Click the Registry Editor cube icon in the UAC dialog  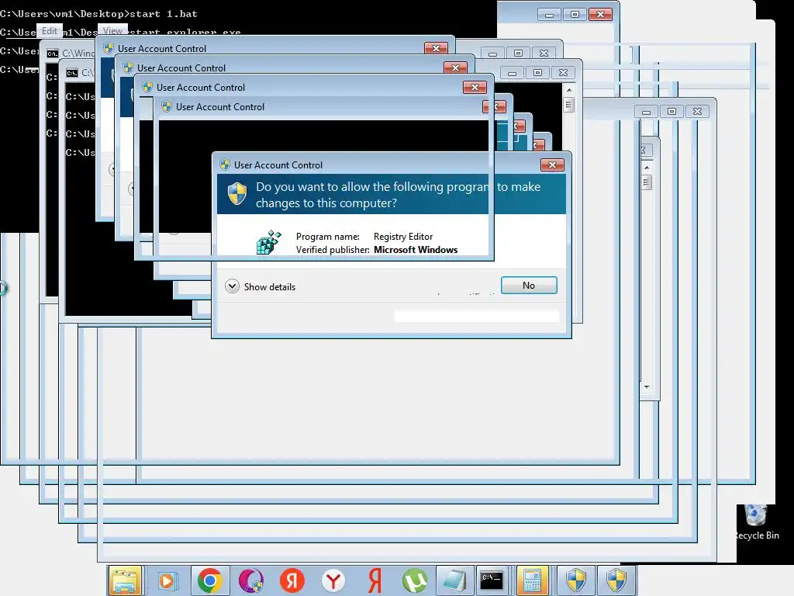click(268, 242)
